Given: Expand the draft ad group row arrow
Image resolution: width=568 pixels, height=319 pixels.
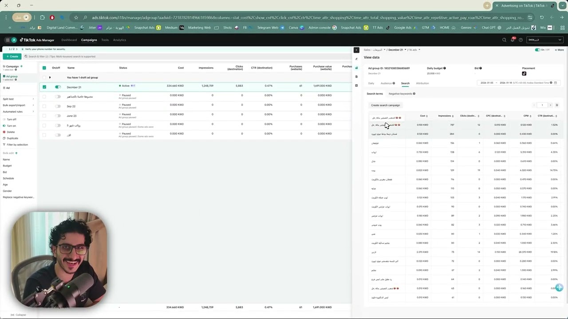Looking at the screenshot, I should click(x=50, y=78).
